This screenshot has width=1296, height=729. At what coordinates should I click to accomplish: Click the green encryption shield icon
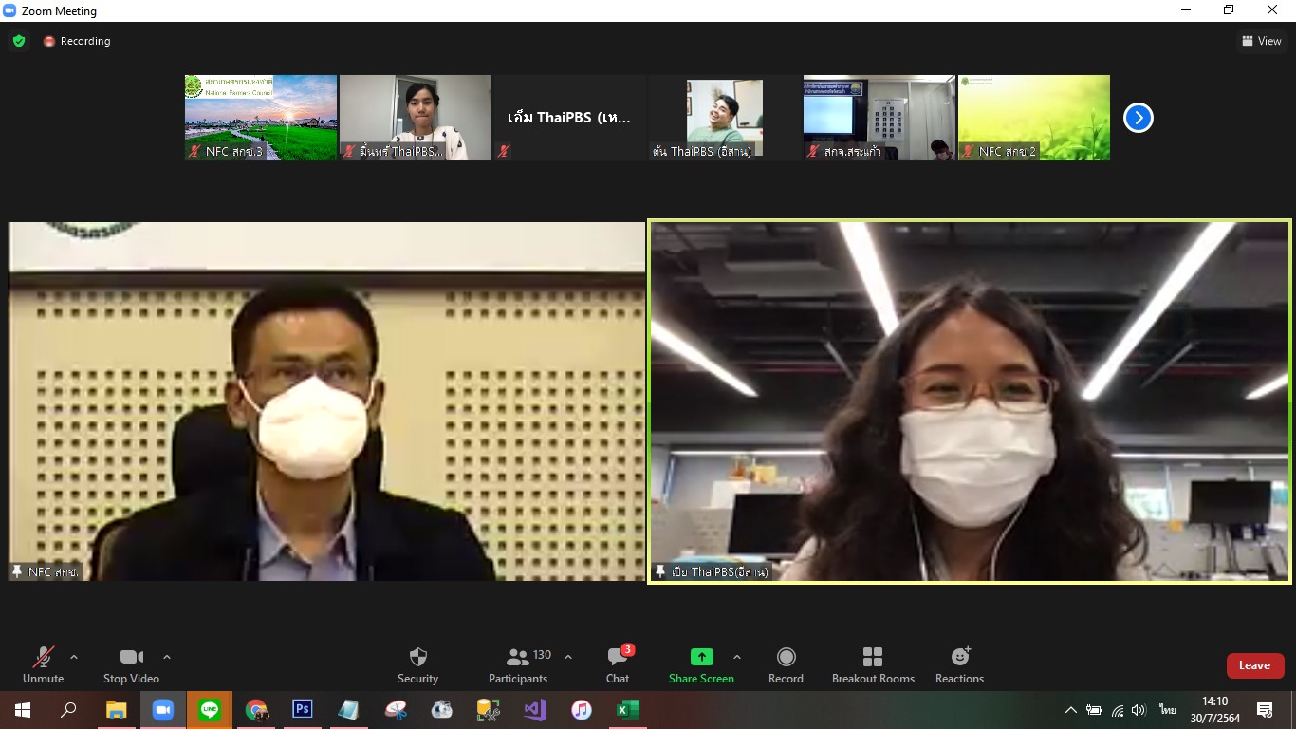pyautogui.click(x=18, y=41)
